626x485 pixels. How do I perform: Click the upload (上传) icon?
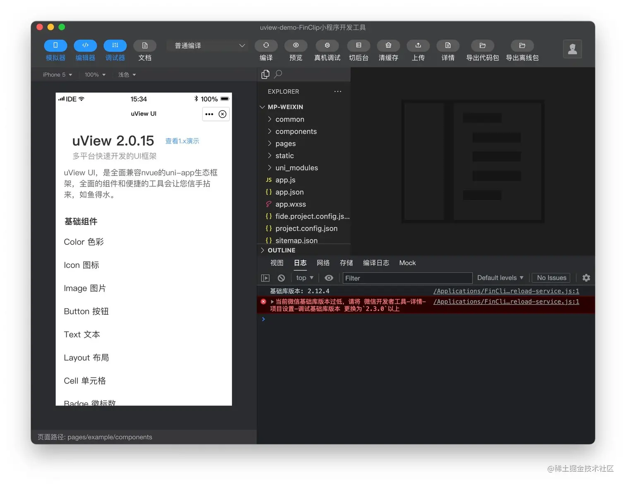(x=418, y=46)
